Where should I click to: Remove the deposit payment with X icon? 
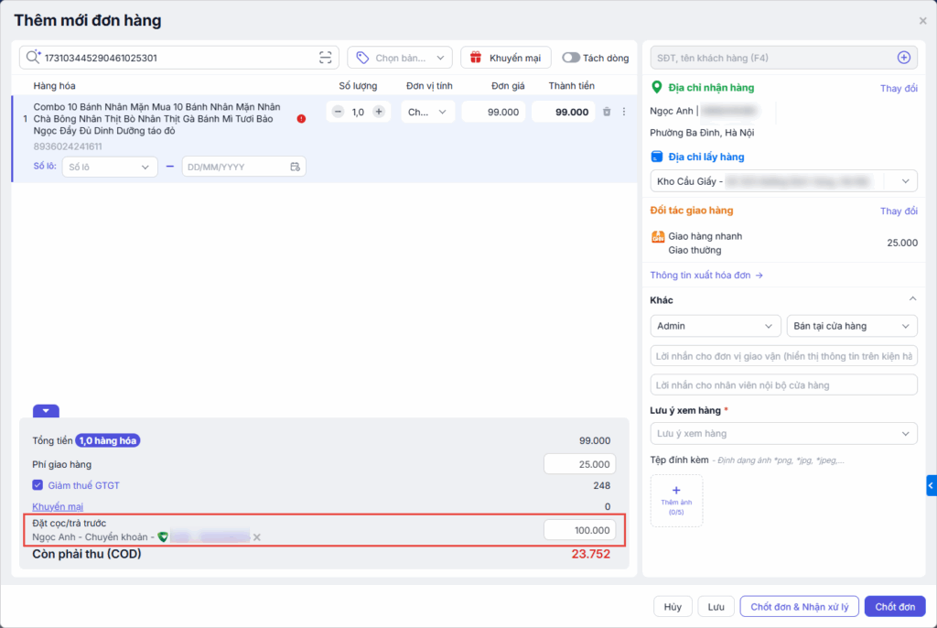pos(257,536)
